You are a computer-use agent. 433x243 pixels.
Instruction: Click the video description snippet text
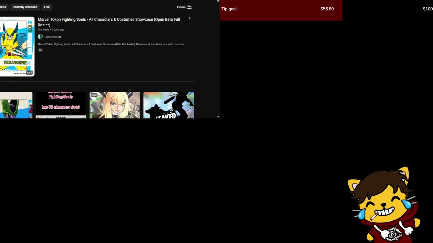coord(112,44)
